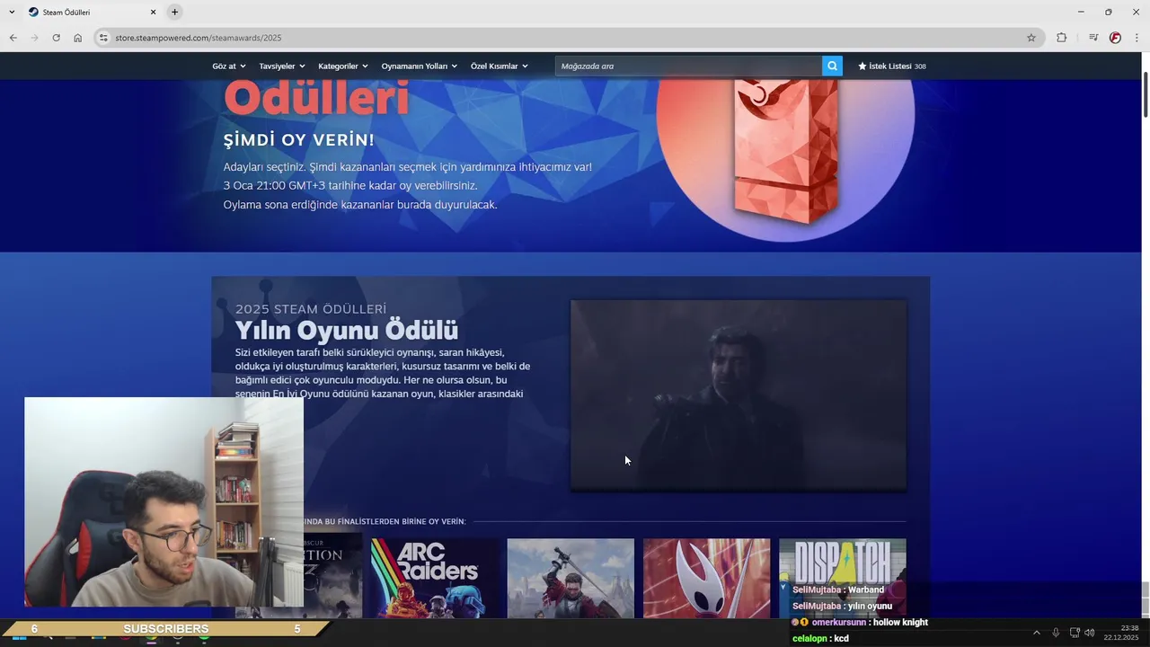Expand the Göz at menu
Viewport: 1150px width, 647px height.
[x=229, y=66]
